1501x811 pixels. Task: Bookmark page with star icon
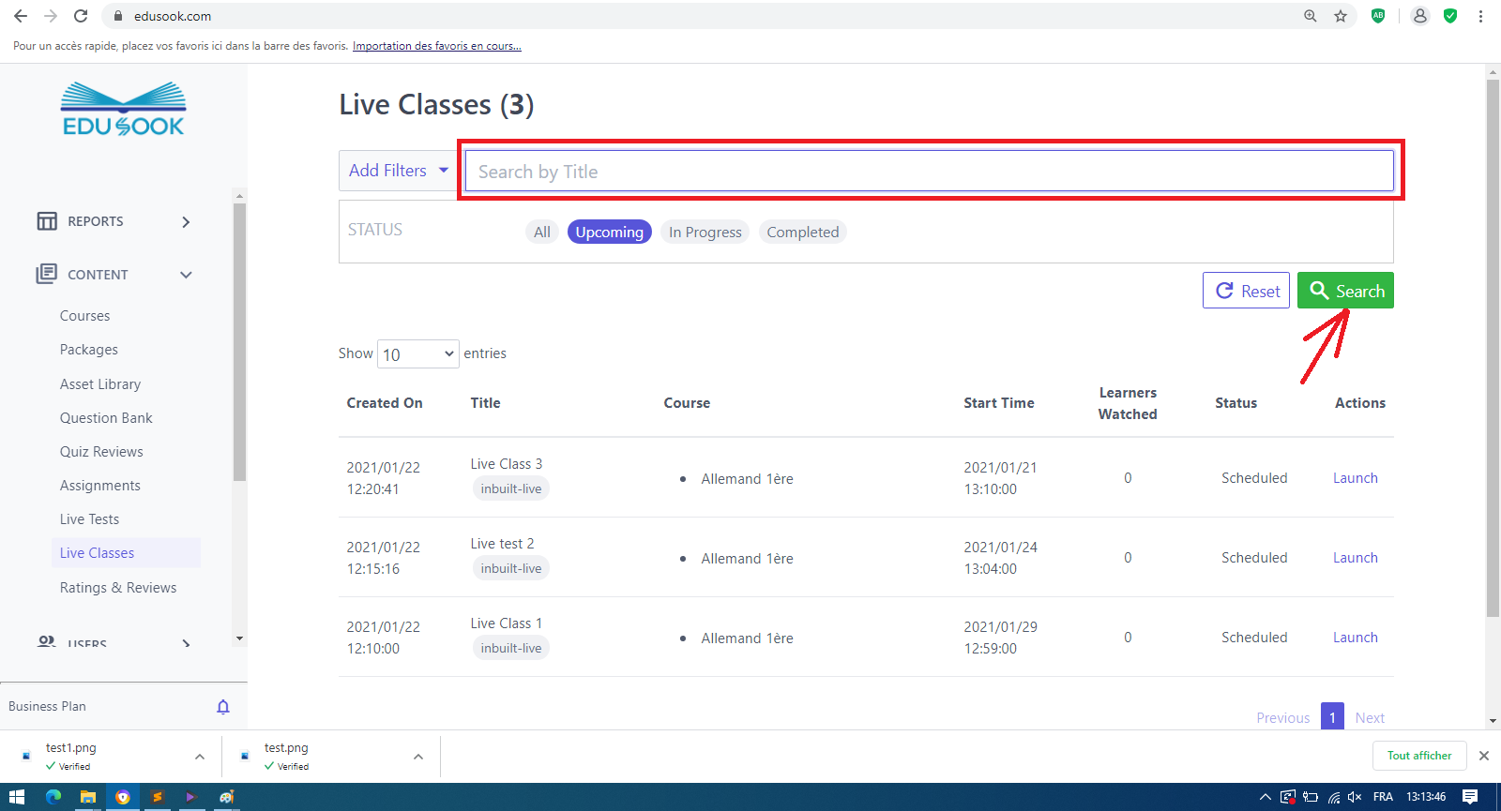(1341, 16)
